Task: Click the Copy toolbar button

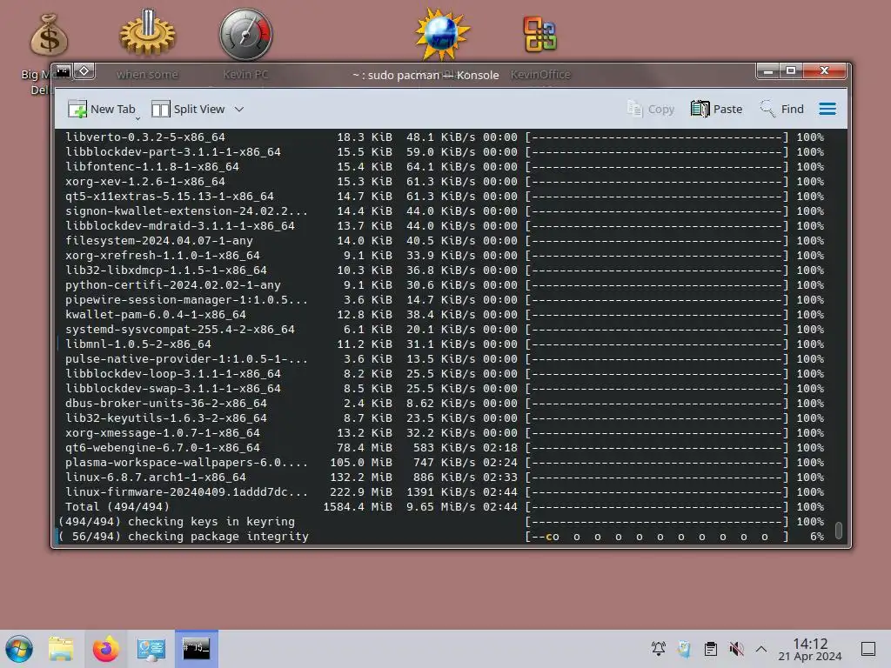Action: (x=651, y=109)
